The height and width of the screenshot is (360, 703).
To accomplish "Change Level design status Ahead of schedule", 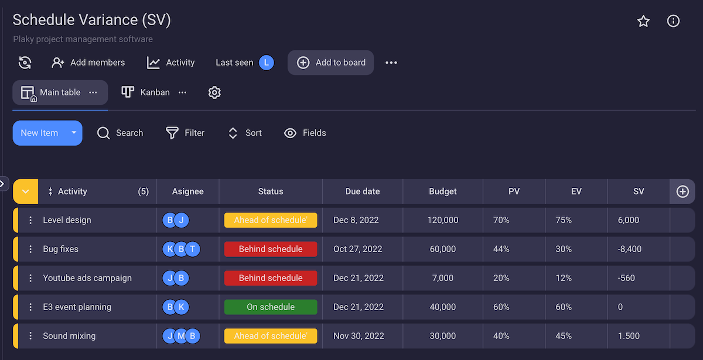I will pos(271,220).
